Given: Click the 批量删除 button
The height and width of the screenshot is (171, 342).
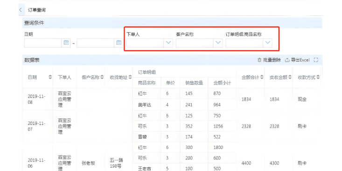Looking at the screenshot, I should point(269,60).
